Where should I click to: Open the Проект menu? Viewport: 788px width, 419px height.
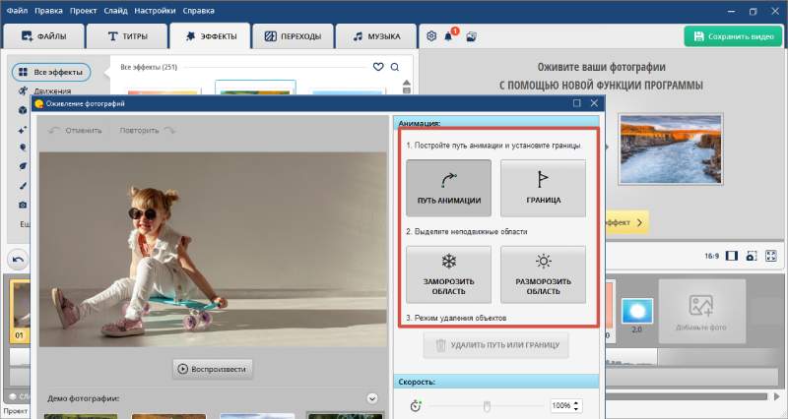83,11
